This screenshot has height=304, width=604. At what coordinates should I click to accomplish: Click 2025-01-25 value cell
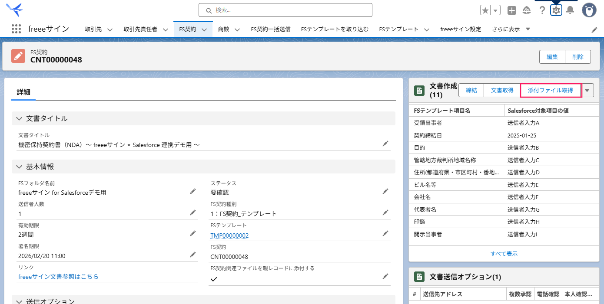tap(522, 135)
